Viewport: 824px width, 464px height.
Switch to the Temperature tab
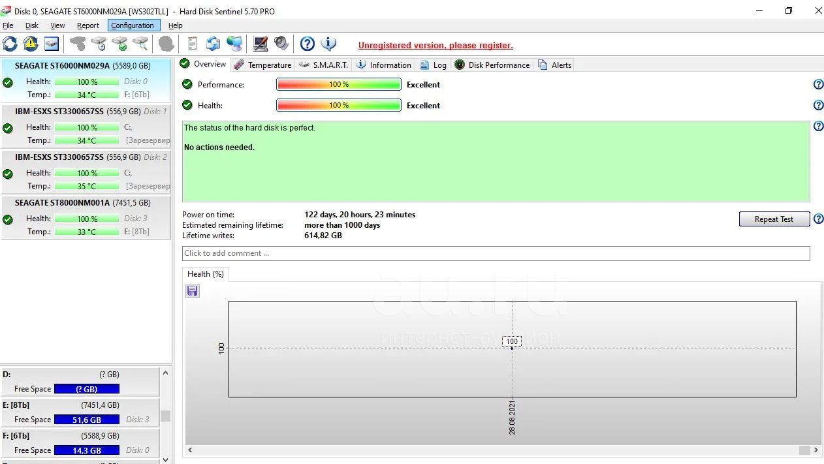(x=263, y=65)
